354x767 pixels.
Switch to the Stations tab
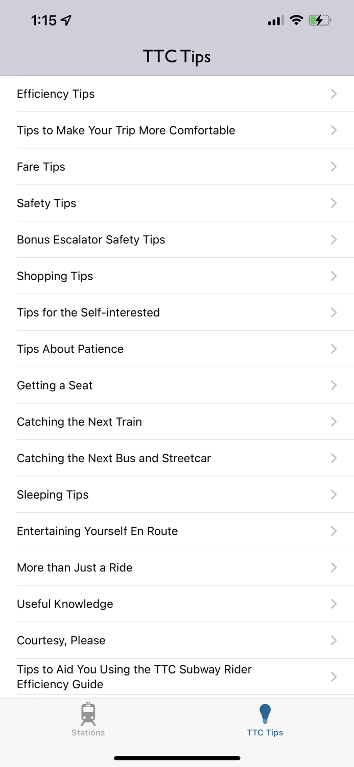coord(88,720)
